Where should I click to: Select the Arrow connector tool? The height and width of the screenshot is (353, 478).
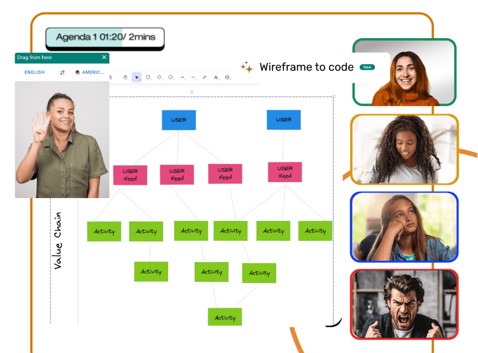point(182,77)
